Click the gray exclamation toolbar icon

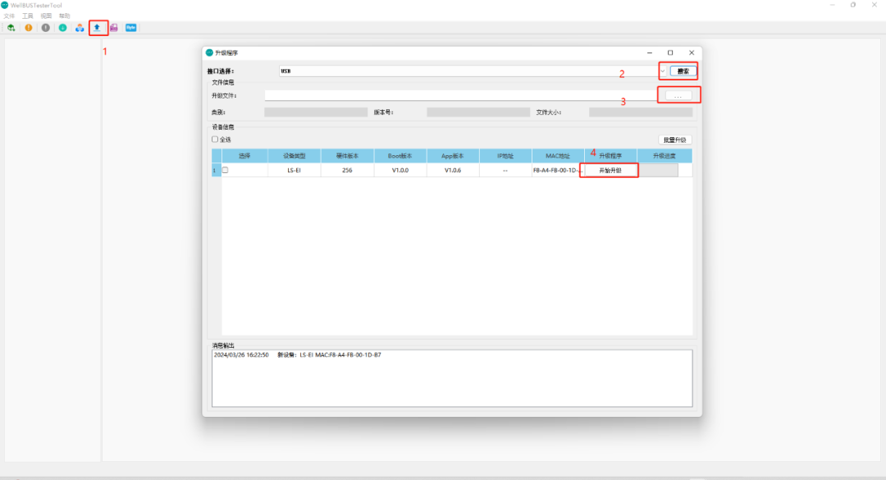tap(46, 28)
